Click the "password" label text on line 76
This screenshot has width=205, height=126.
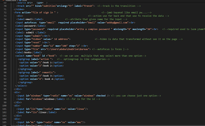[30, 26]
